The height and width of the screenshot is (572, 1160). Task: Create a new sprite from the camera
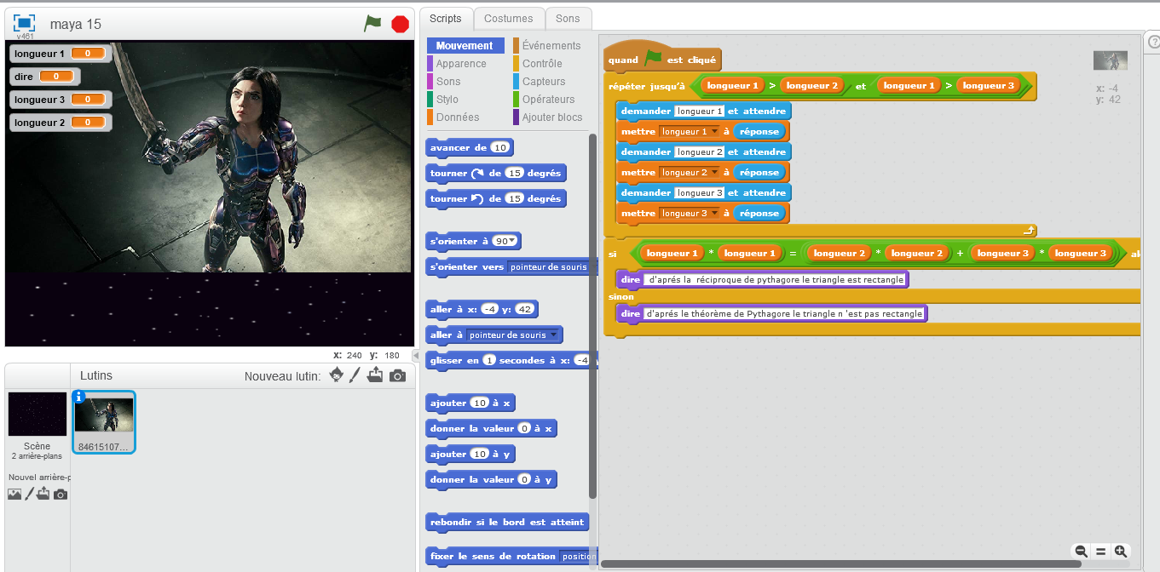tap(397, 375)
